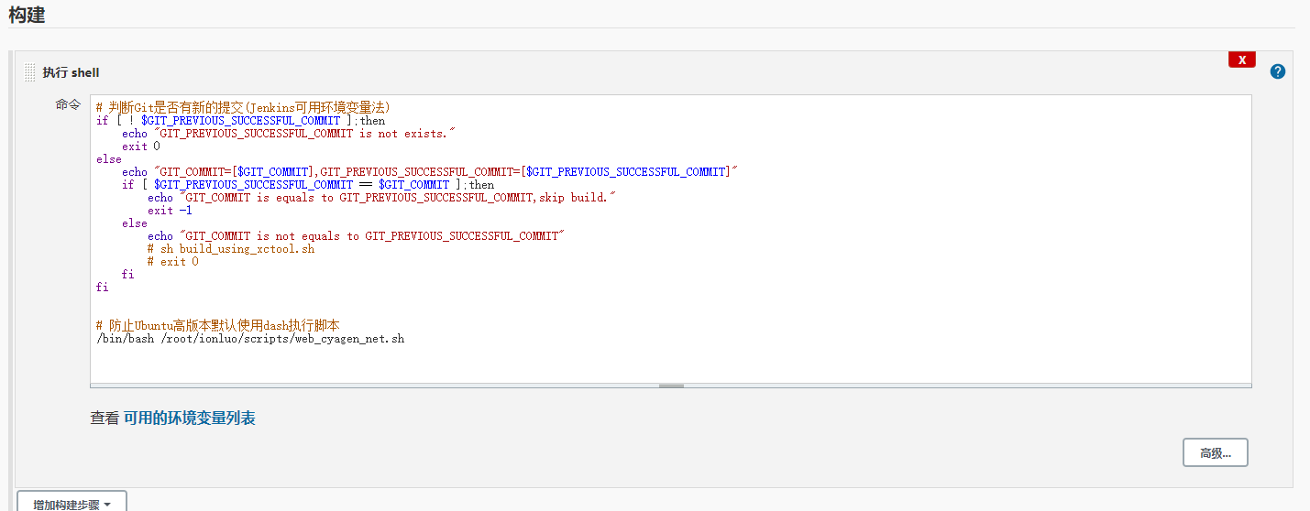Screen dimensions: 1310x511
Task: Place cursor on the /bin/bash script line
Action: (x=249, y=339)
